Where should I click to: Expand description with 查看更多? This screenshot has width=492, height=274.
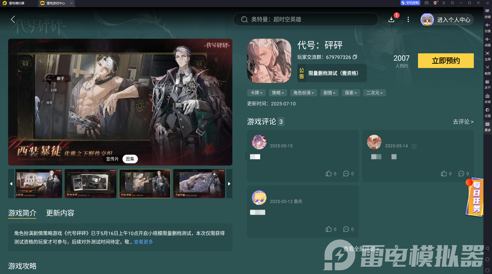(143, 242)
